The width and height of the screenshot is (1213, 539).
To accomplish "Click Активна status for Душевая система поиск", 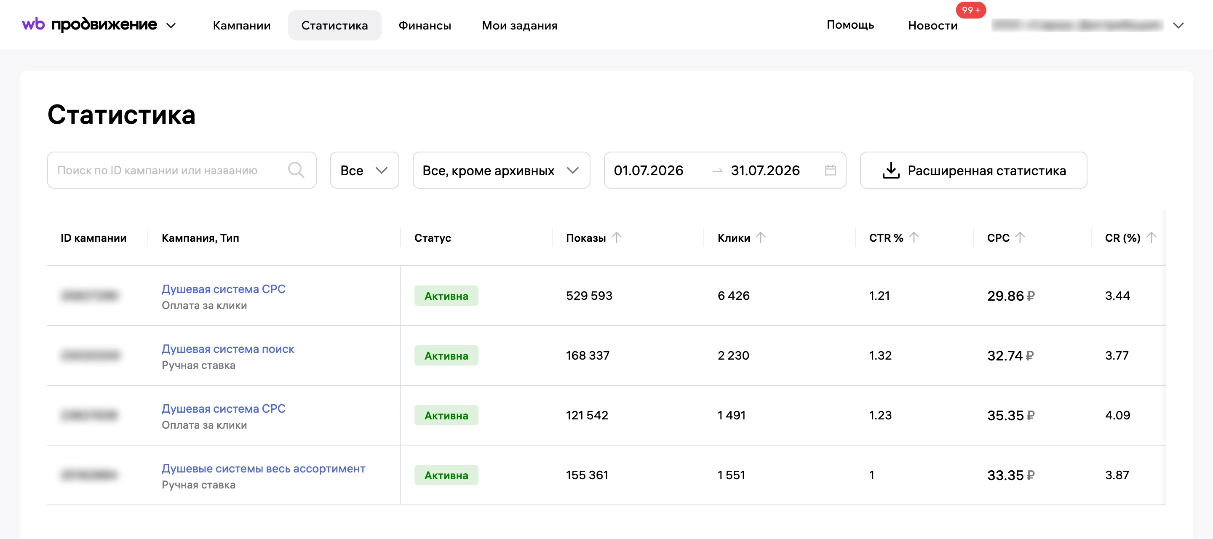I will click(446, 355).
